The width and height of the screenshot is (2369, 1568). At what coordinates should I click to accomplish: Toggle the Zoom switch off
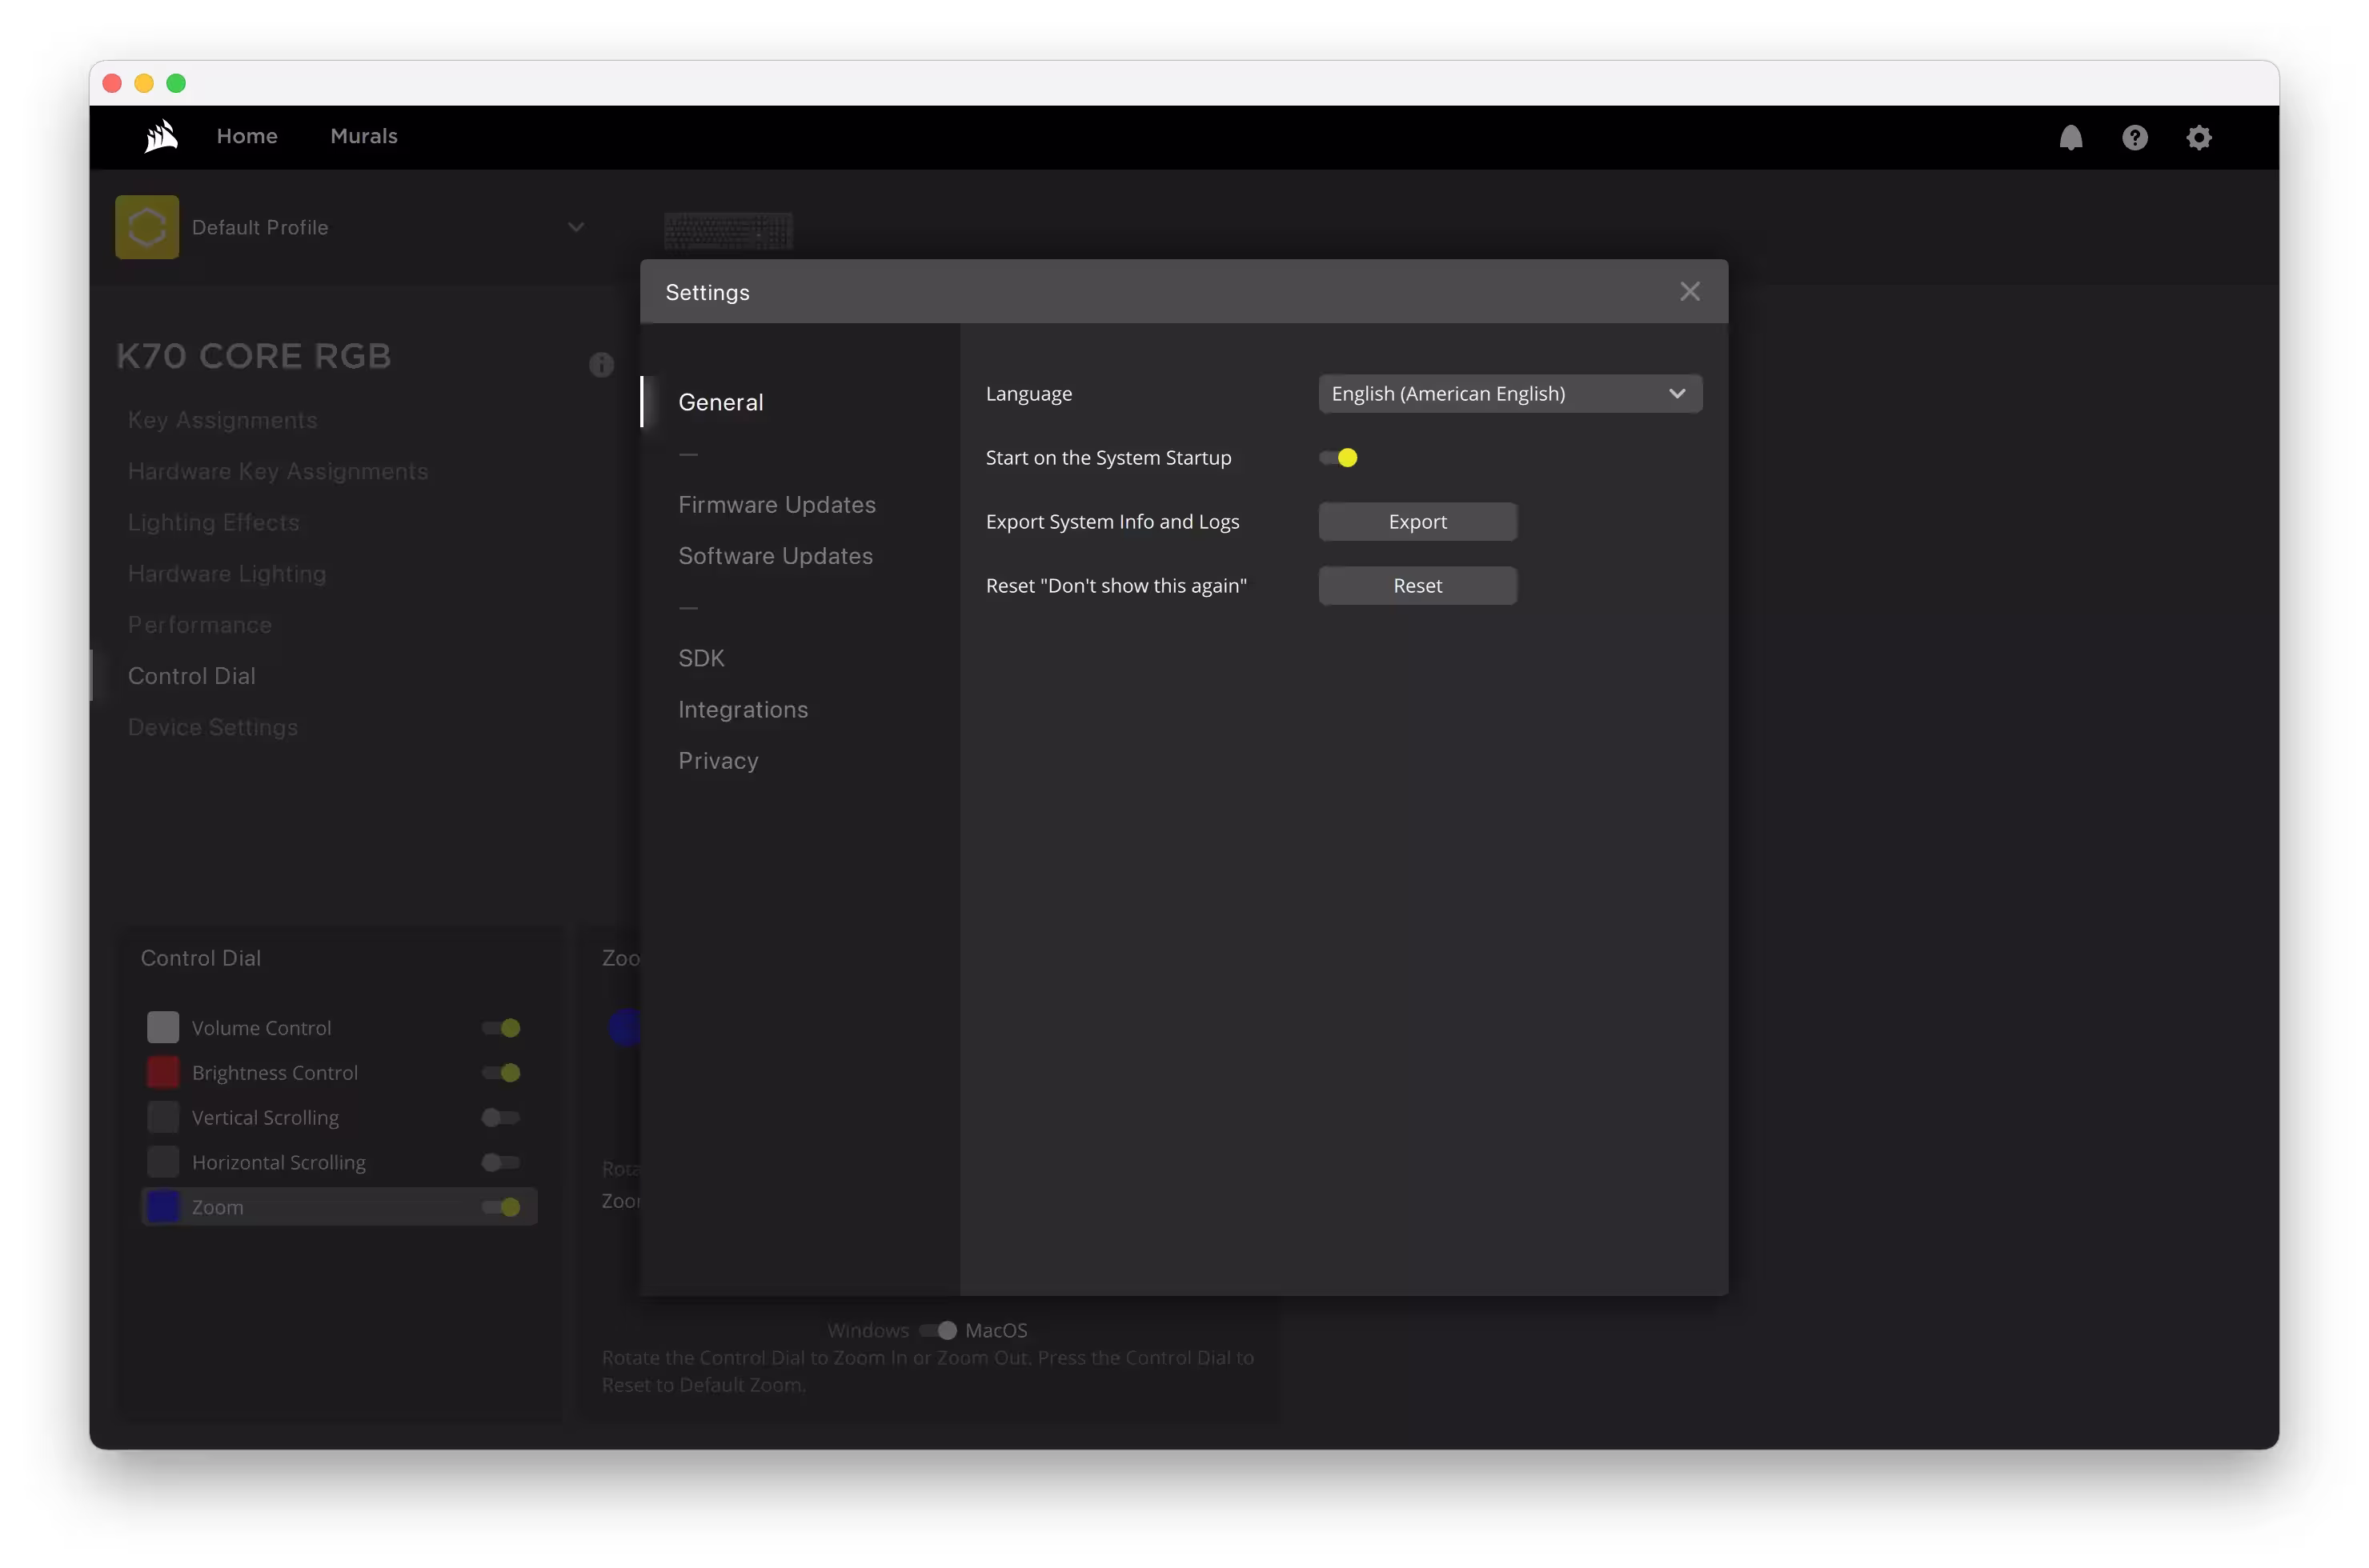pos(501,1207)
